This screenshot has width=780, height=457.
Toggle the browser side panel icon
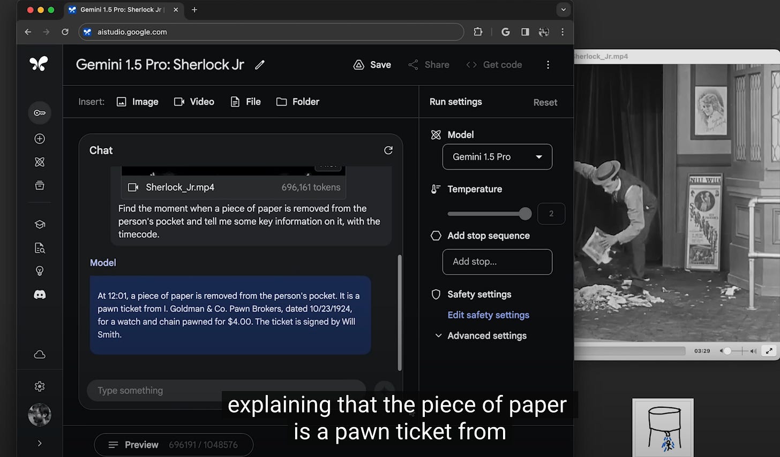525,32
